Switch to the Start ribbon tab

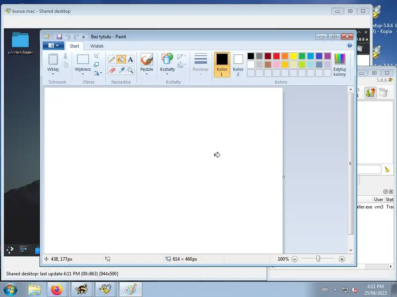click(74, 46)
